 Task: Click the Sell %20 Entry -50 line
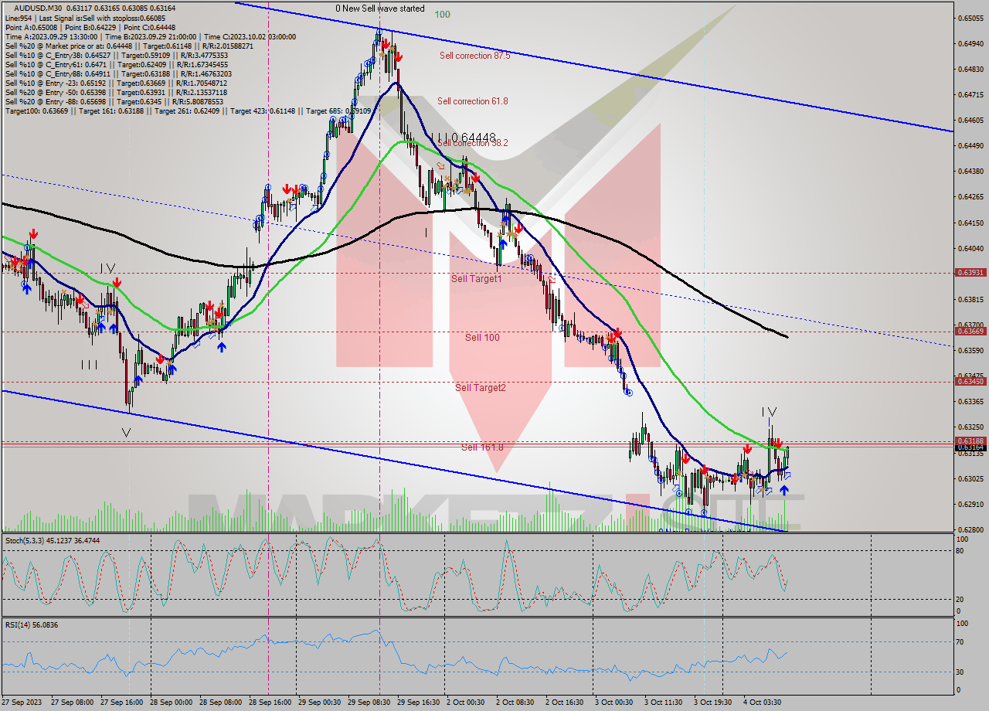click(x=116, y=93)
